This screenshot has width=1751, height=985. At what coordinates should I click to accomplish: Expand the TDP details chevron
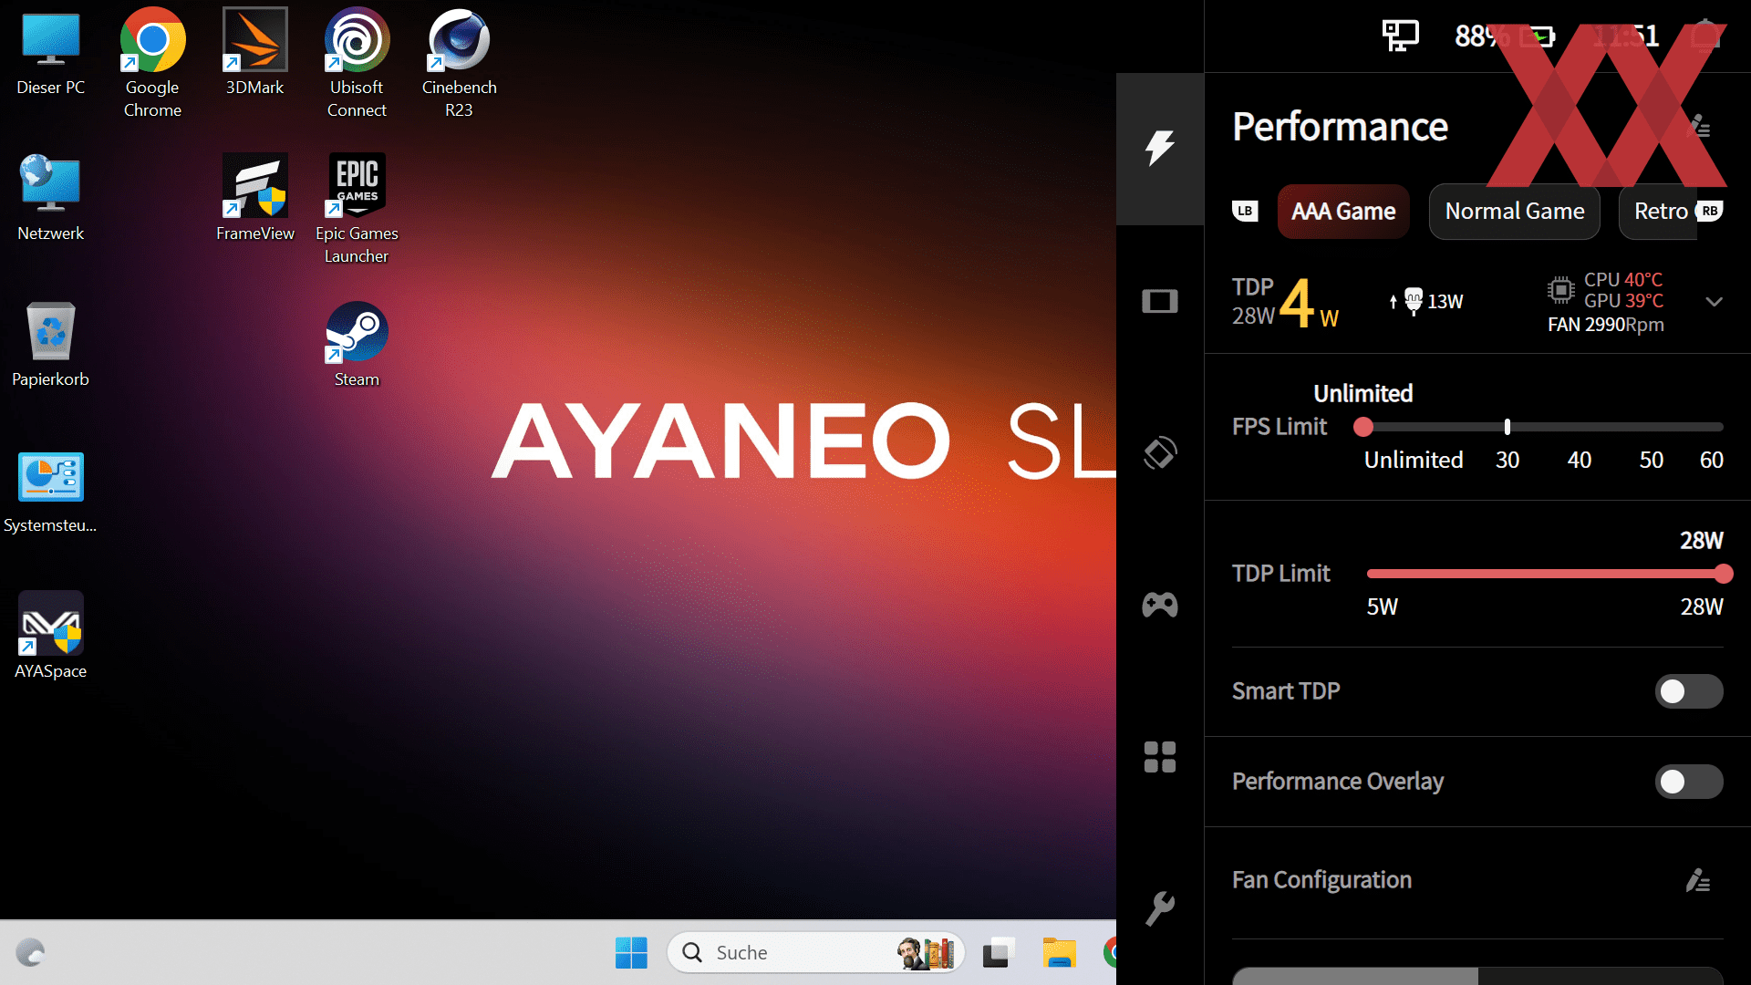[1715, 302]
